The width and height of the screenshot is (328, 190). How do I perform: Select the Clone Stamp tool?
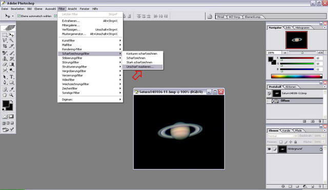coord(5,59)
